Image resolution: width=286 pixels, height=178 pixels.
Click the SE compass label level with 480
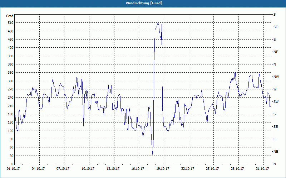point(276,27)
